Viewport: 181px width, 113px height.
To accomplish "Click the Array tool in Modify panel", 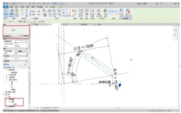I will click(x=63, y=13).
